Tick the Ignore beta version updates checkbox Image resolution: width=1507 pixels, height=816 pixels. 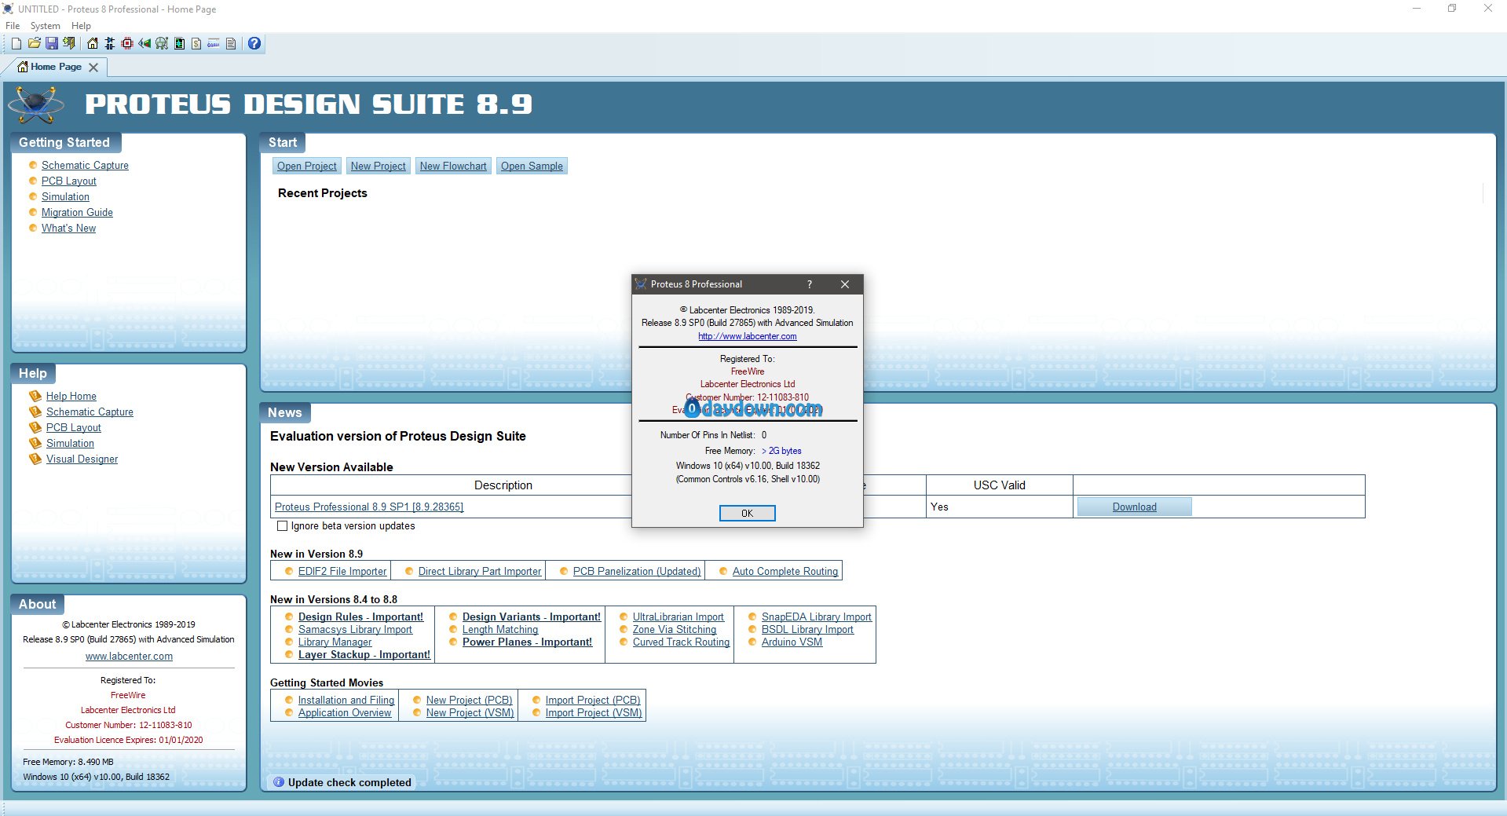tap(282, 526)
